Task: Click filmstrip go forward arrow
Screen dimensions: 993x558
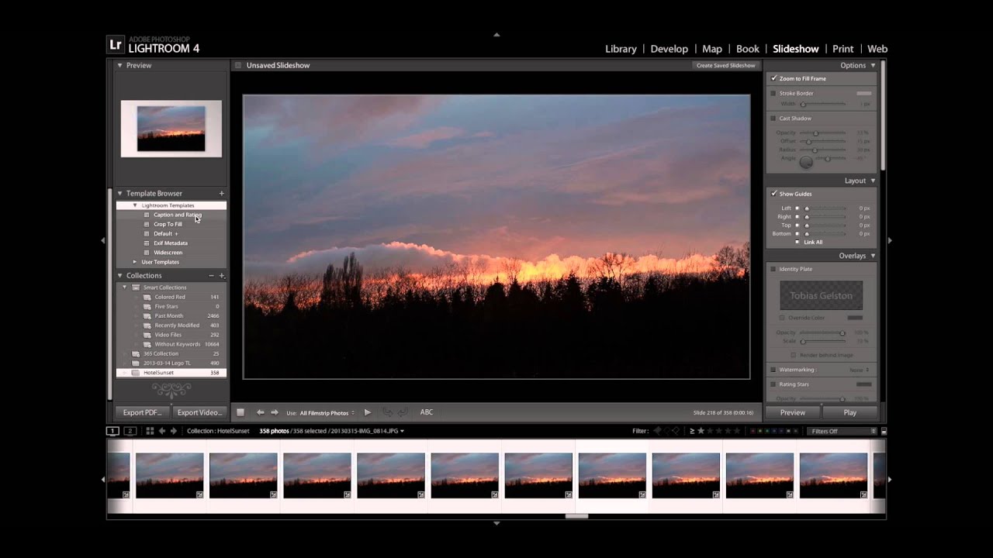Action: pyautogui.click(x=174, y=431)
